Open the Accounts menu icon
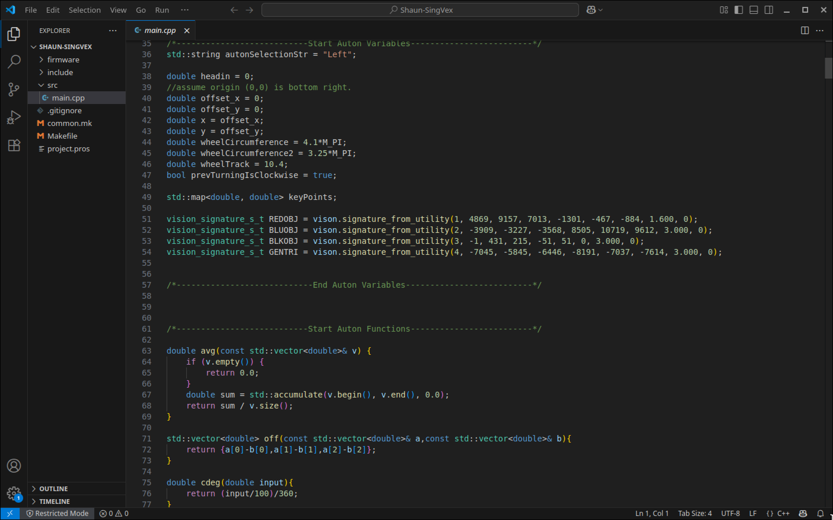Screen dimensions: 833x520 click(14, 466)
